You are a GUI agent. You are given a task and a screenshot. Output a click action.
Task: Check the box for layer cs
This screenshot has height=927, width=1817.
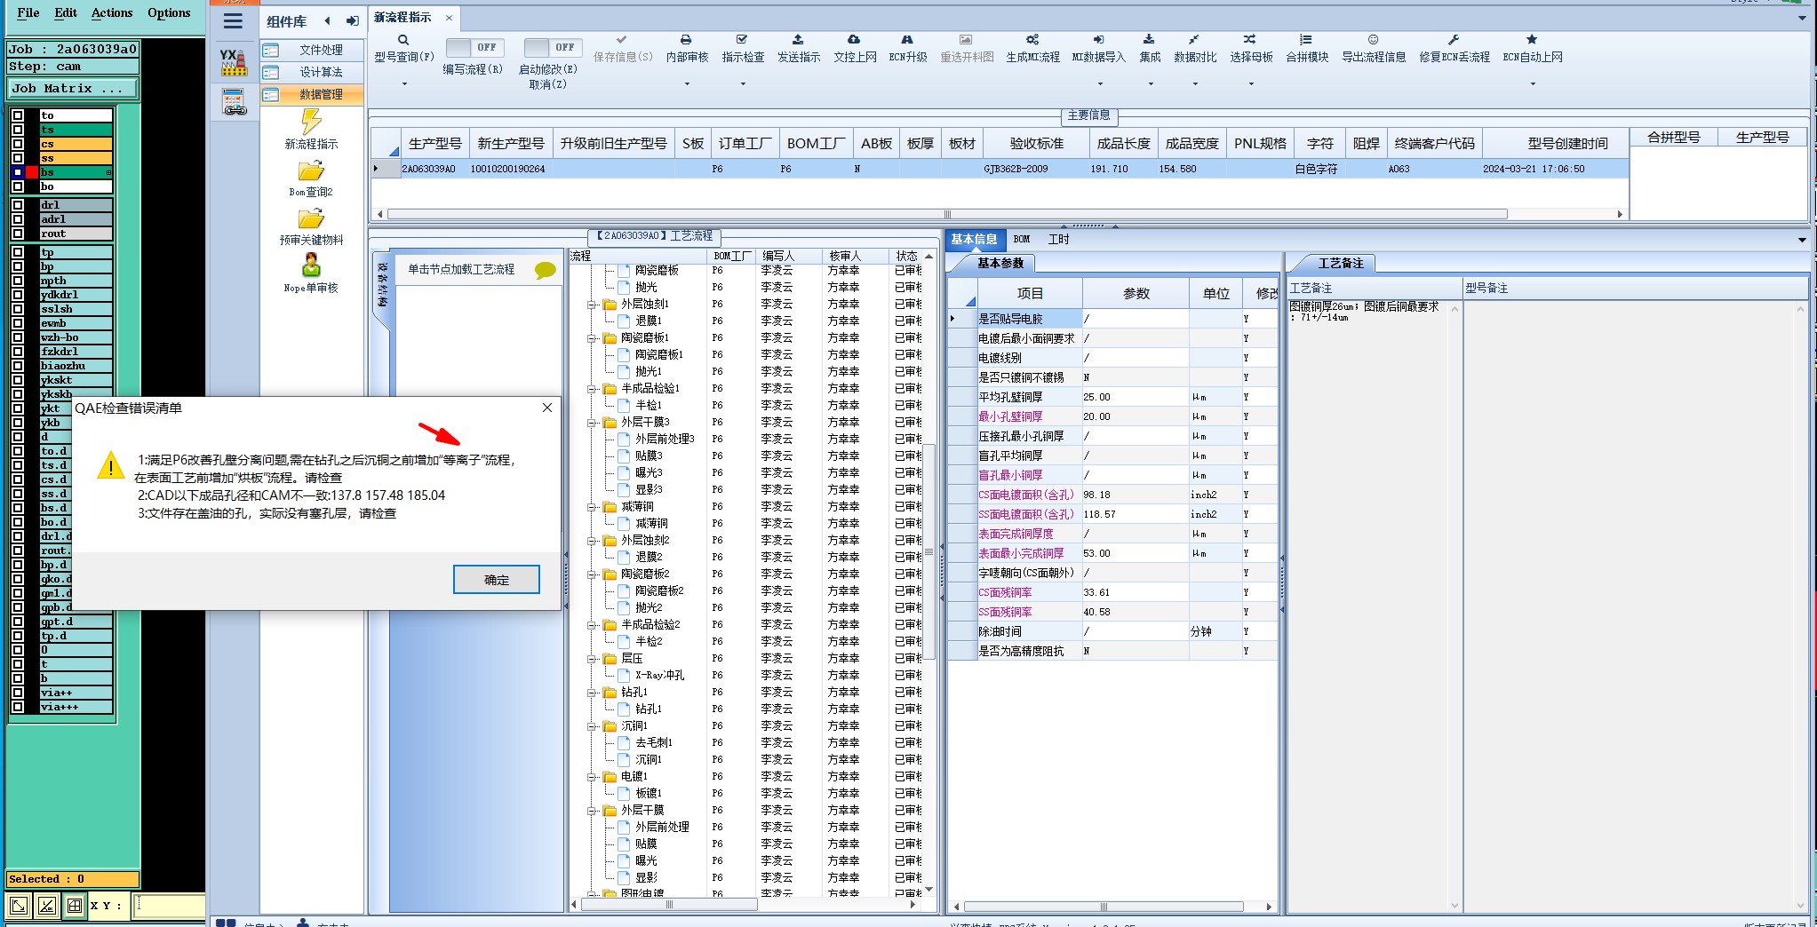pyautogui.click(x=18, y=144)
